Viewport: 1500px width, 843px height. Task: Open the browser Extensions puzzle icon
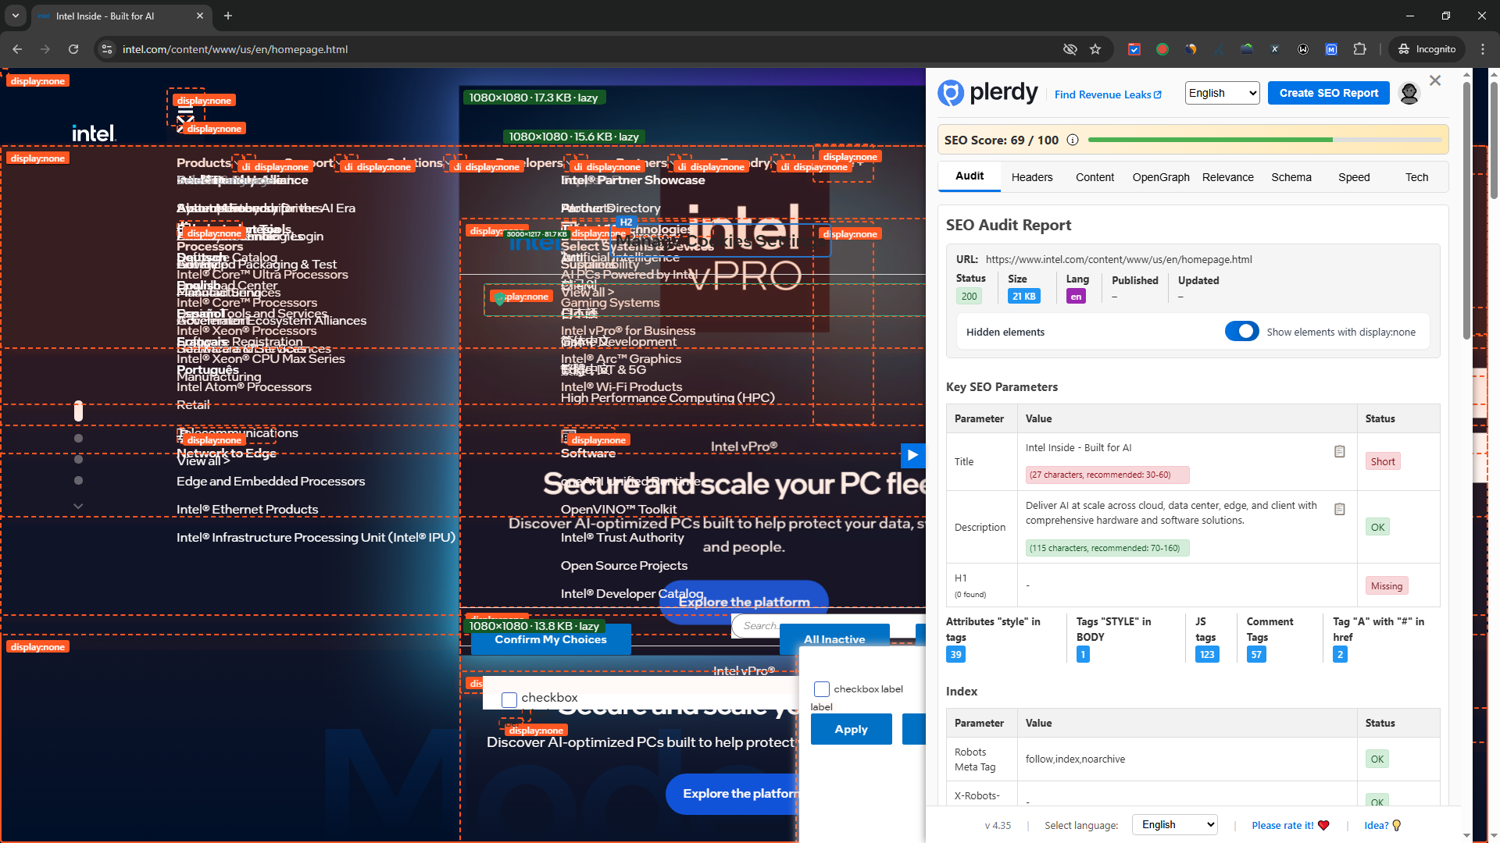click(x=1359, y=49)
